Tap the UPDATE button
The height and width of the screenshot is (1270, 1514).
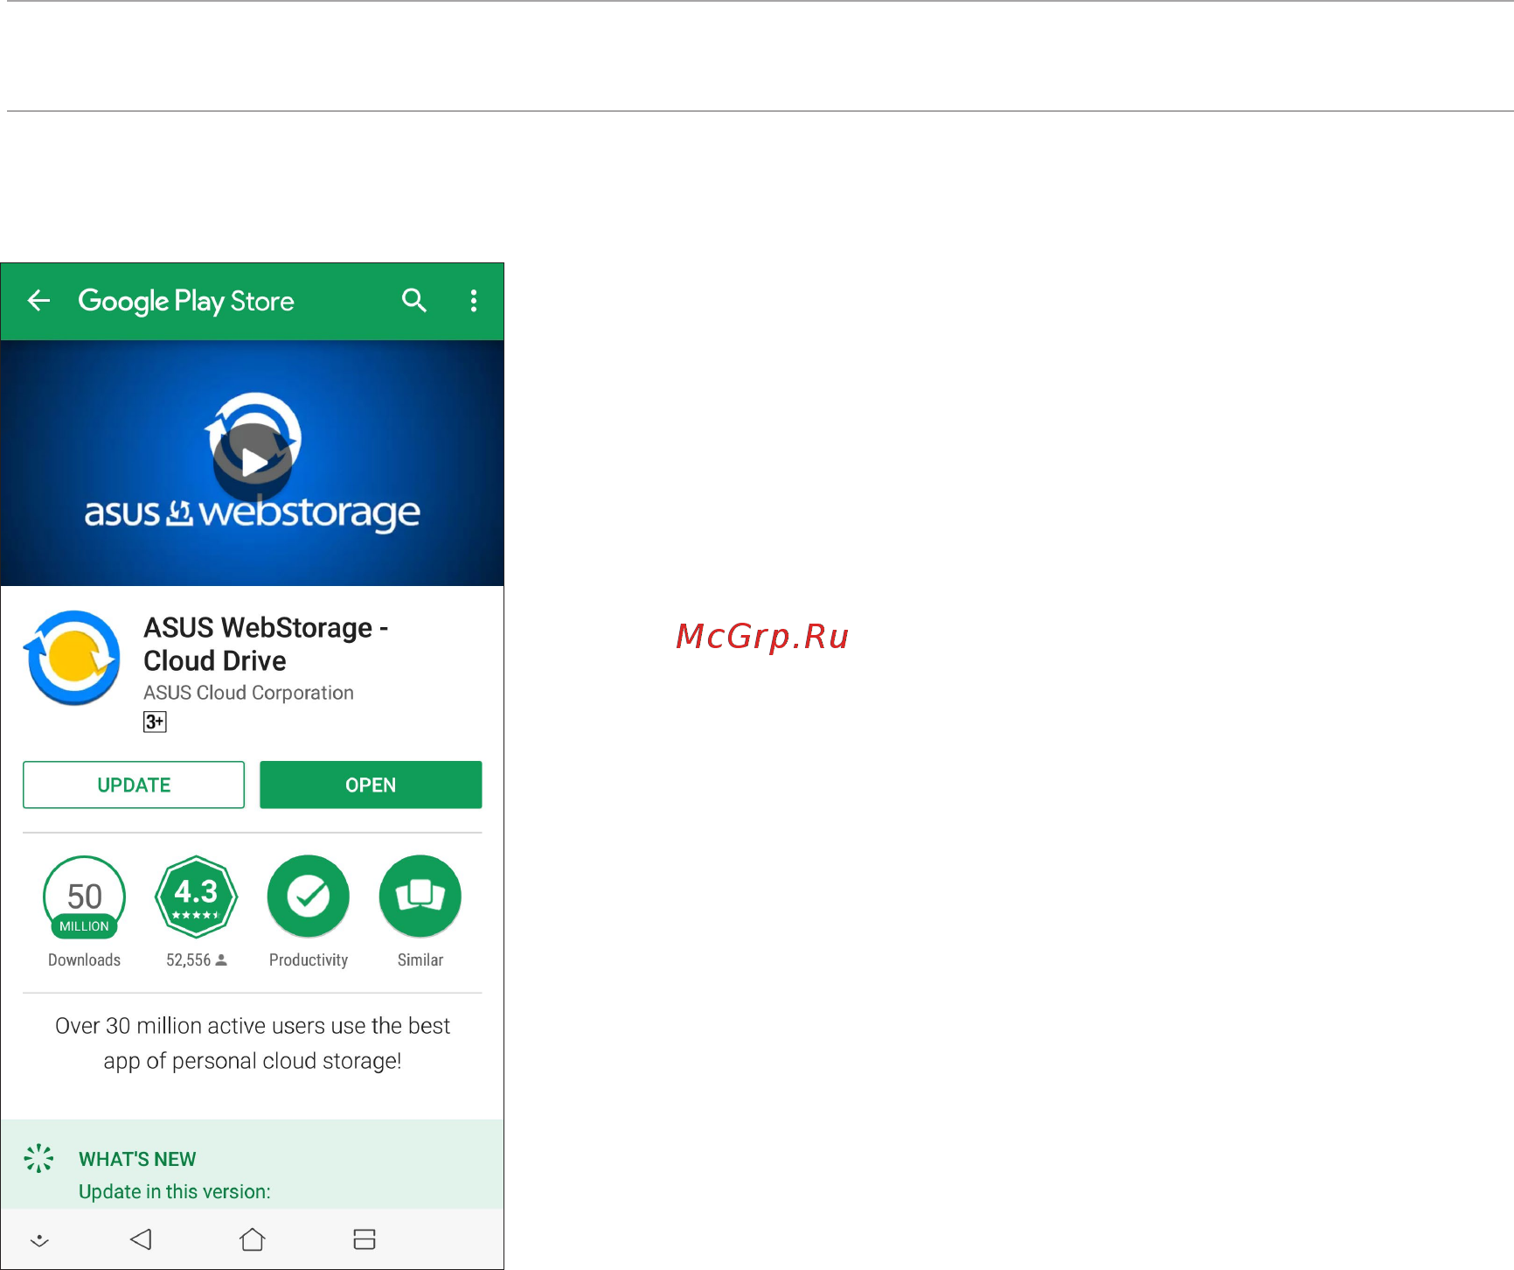pos(134,785)
